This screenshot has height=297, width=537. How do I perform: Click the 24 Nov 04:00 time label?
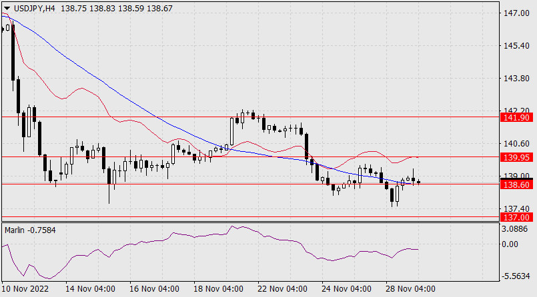(x=346, y=289)
